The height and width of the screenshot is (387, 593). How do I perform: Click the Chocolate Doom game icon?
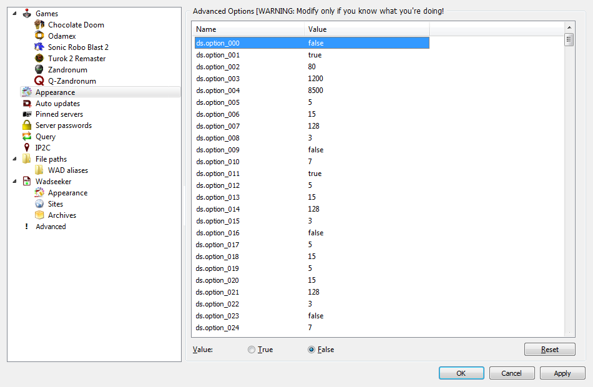click(39, 25)
